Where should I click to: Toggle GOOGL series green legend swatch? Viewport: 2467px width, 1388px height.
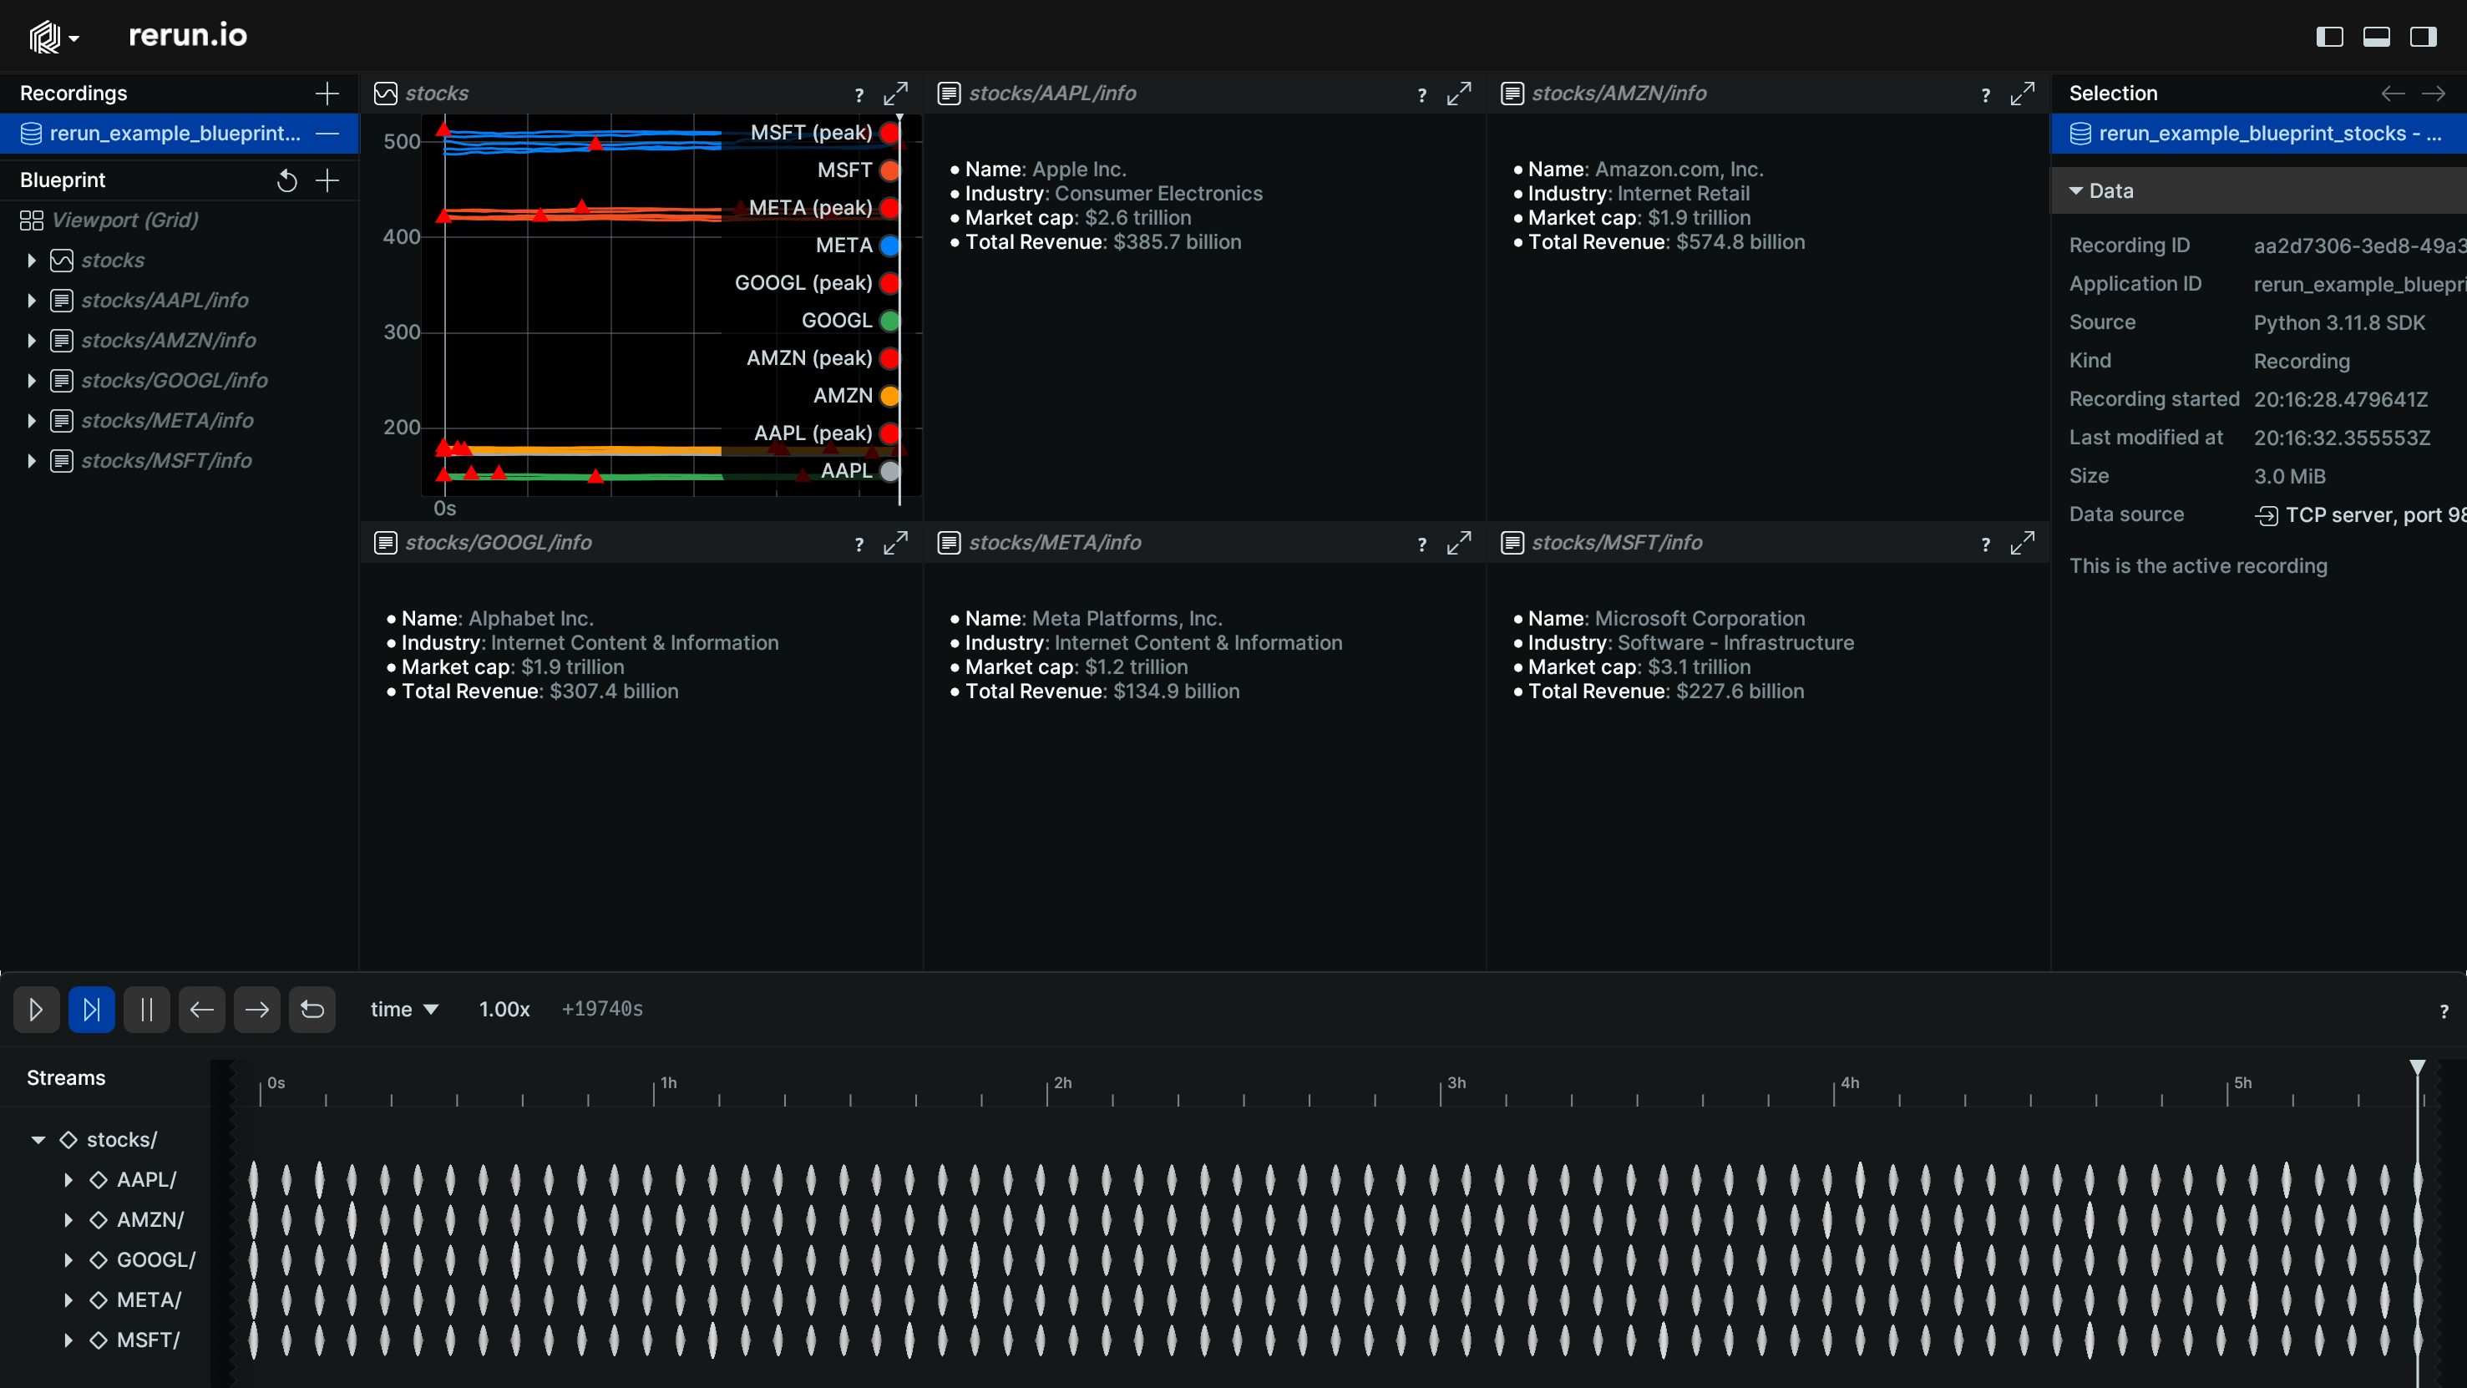click(x=889, y=321)
